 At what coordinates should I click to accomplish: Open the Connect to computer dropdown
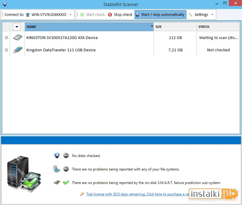(x=49, y=14)
